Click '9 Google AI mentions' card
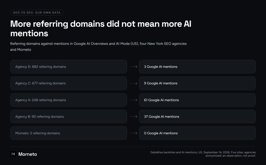 pos(197,83)
